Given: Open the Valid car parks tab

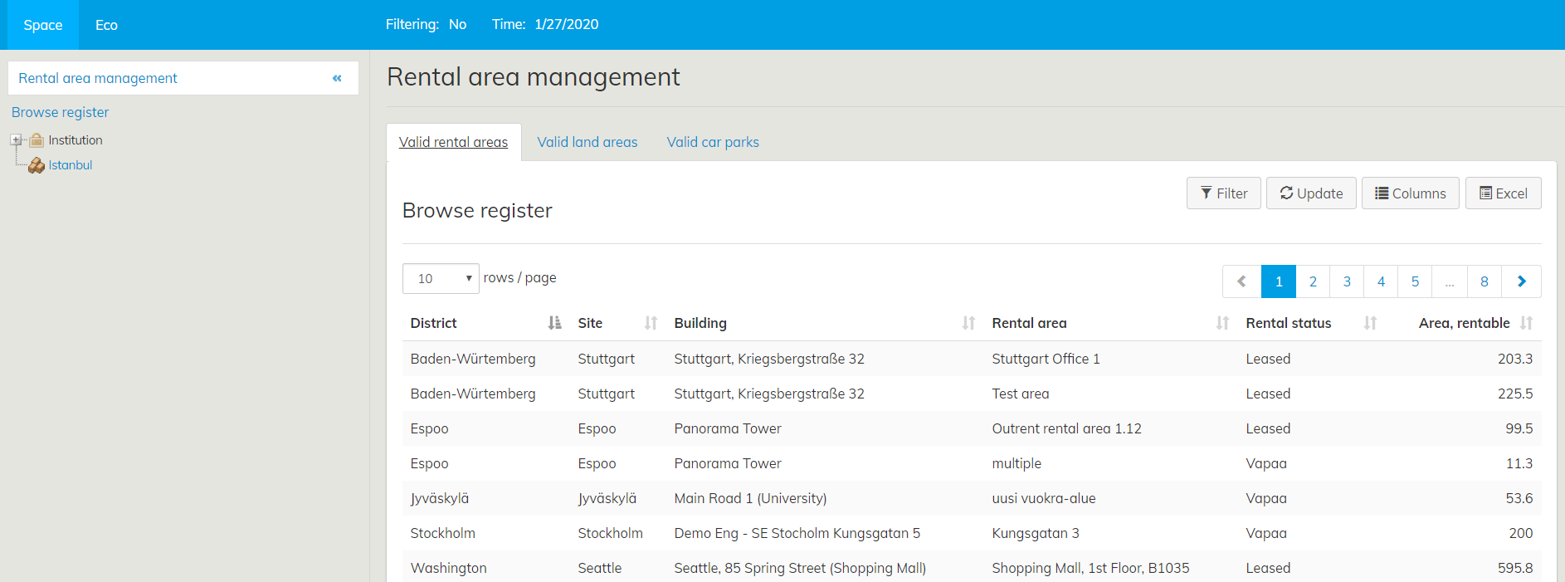Looking at the screenshot, I should 713,142.
